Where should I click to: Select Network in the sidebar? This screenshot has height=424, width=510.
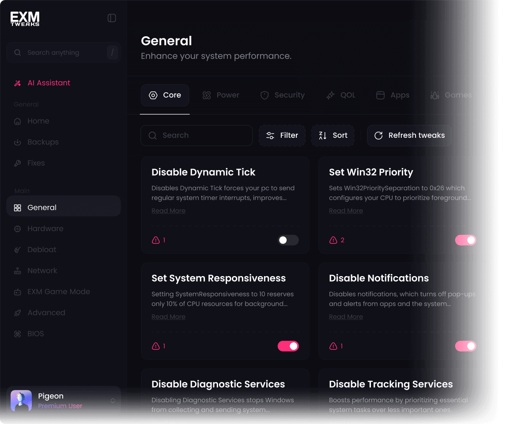pyautogui.click(x=42, y=270)
